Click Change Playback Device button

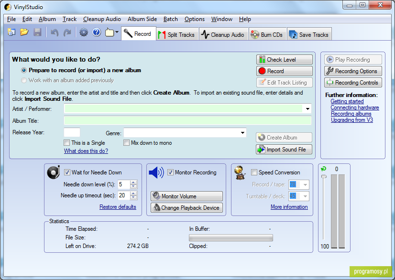tap(187, 208)
